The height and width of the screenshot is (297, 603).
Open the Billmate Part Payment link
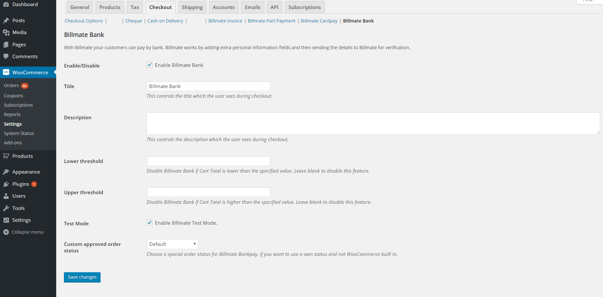(x=271, y=21)
